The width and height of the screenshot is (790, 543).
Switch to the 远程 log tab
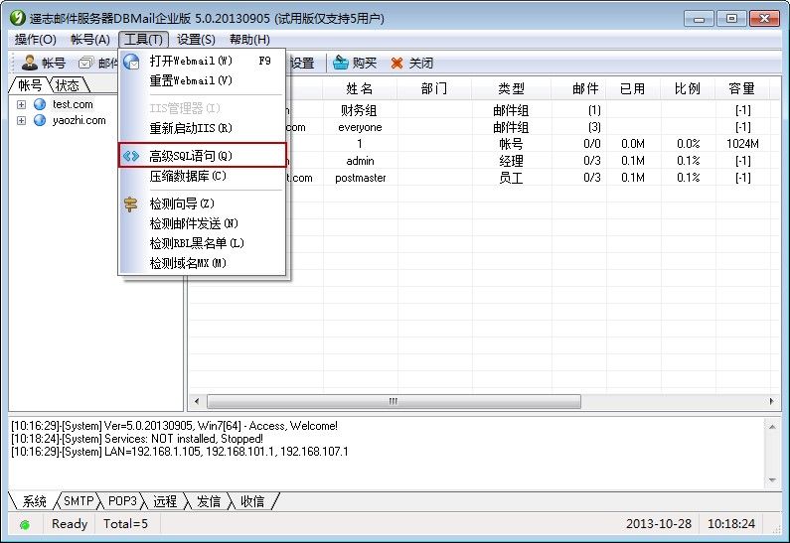[165, 501]
